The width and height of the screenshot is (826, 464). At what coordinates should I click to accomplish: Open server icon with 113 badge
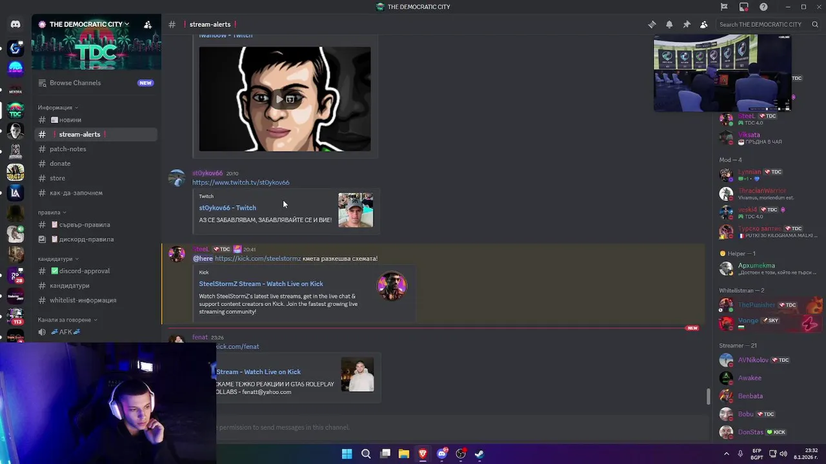15,316
